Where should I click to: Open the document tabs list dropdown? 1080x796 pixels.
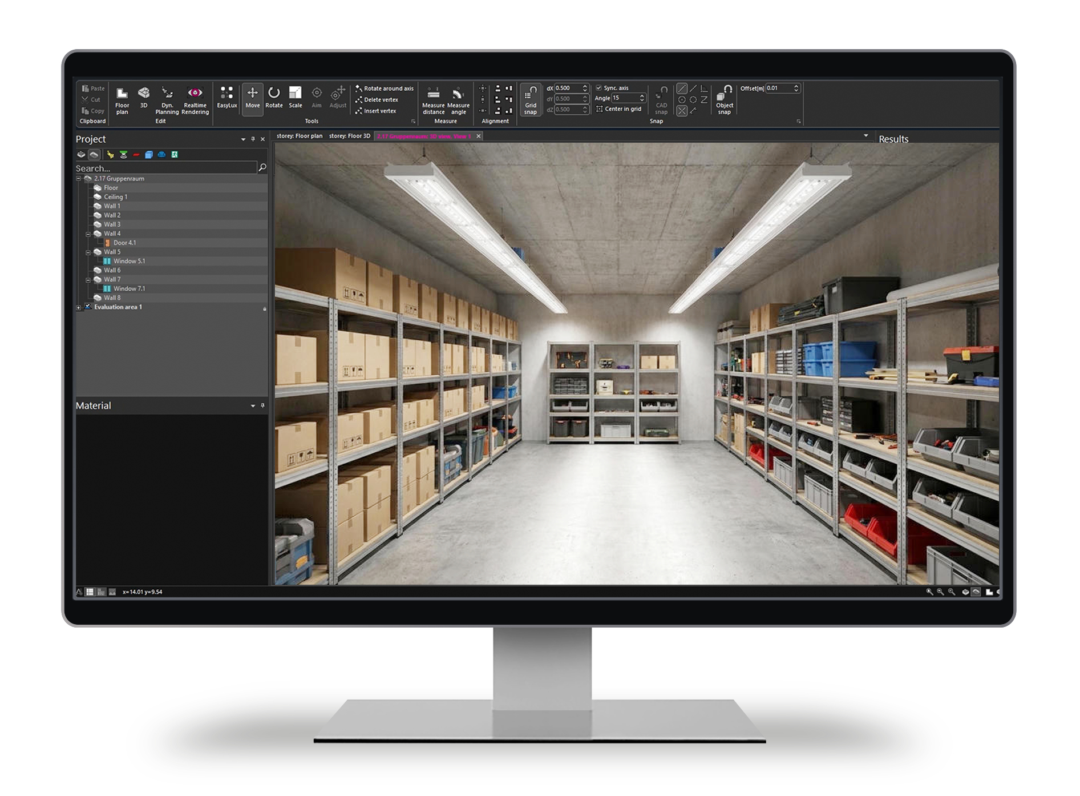pos(866,136)
